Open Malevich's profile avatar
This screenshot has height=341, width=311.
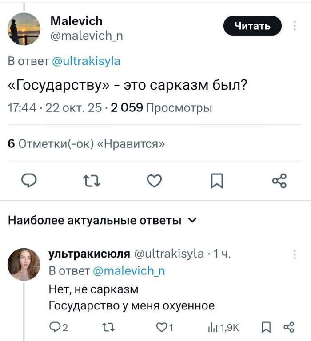(24, 28)
